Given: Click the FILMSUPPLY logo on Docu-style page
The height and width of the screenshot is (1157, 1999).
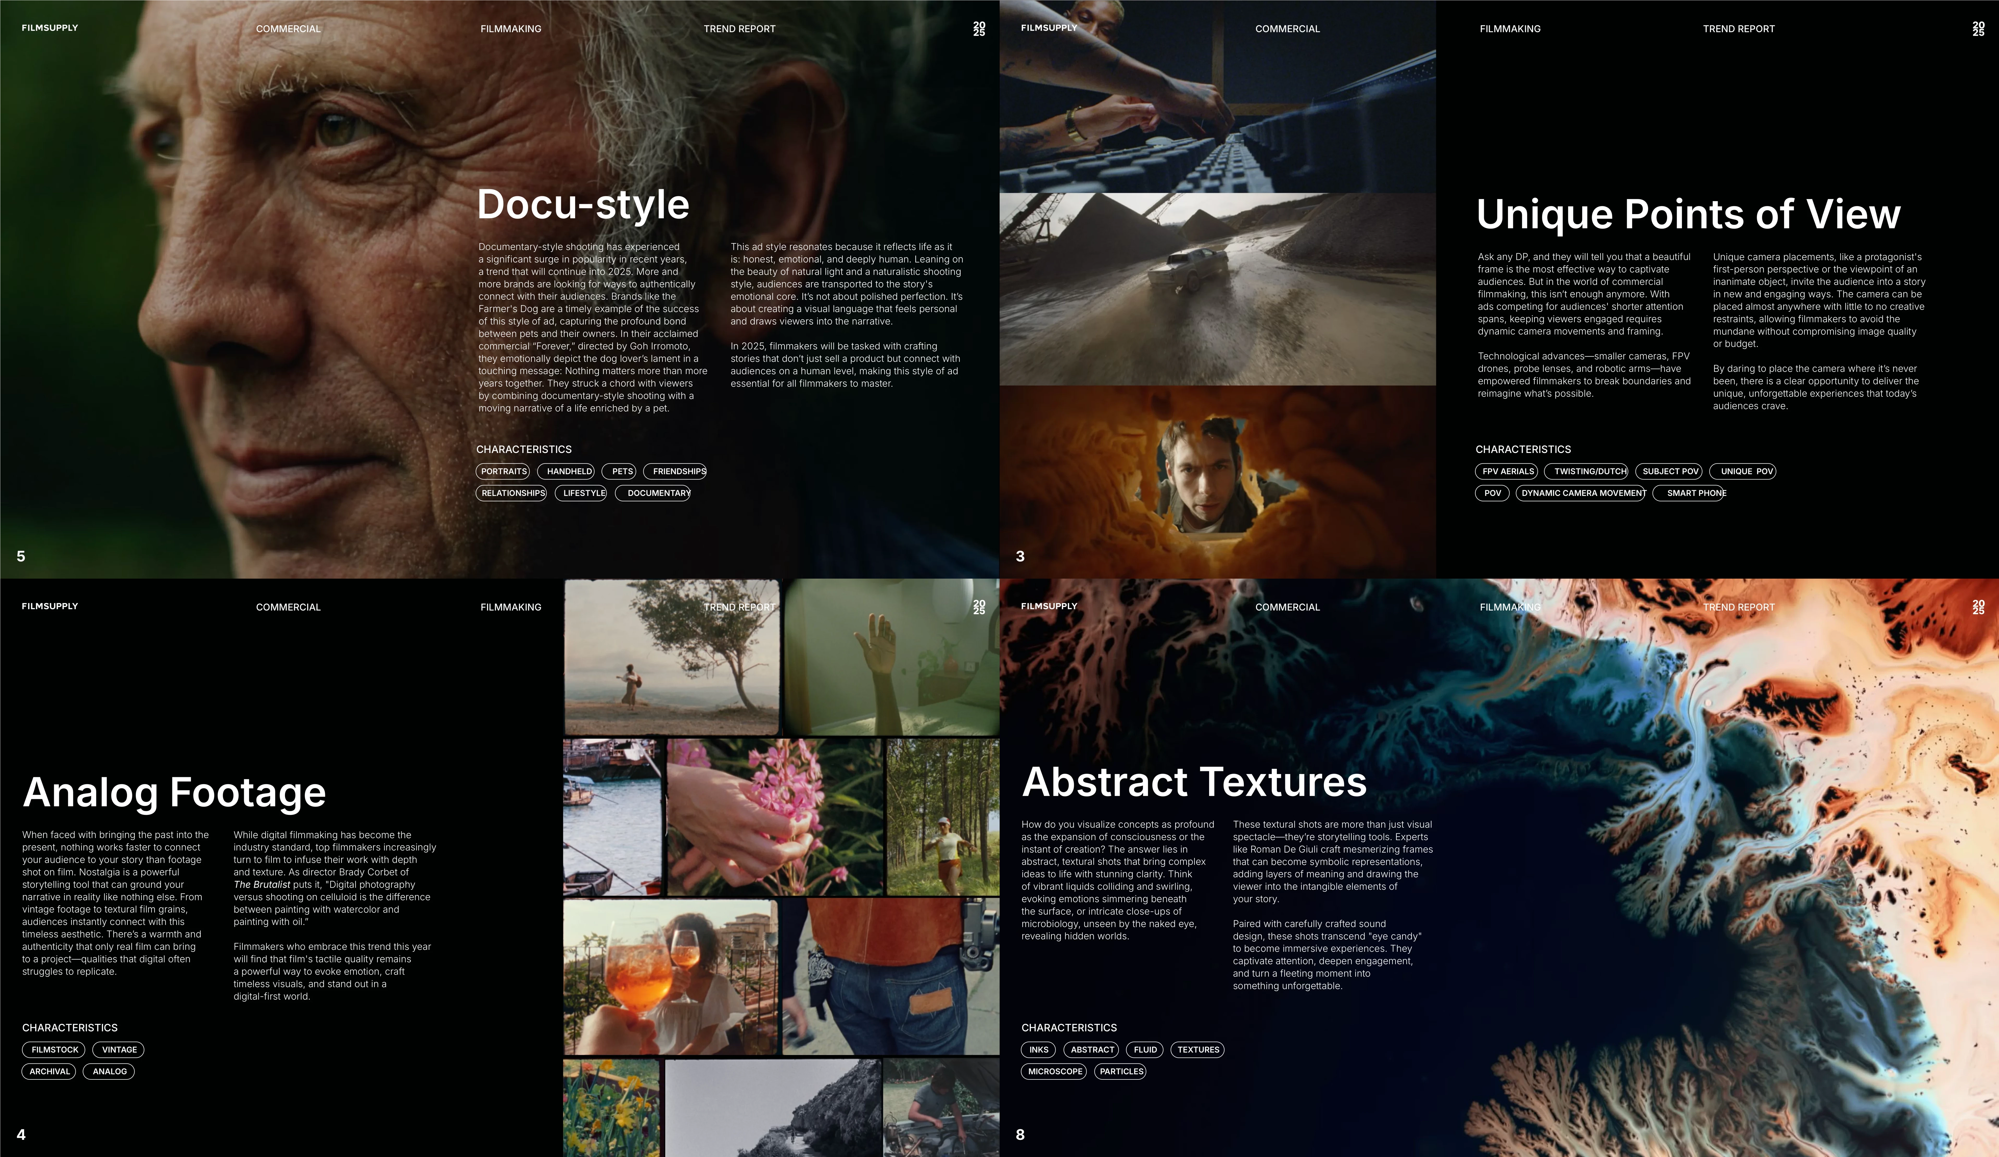Looking at the screenshot, I should point(50,28).
